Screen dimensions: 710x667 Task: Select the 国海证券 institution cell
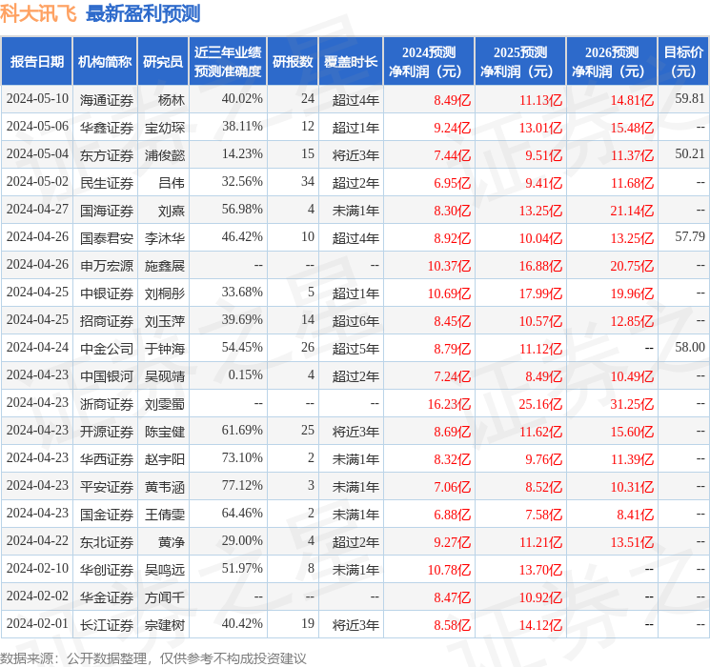click(107, 211)
